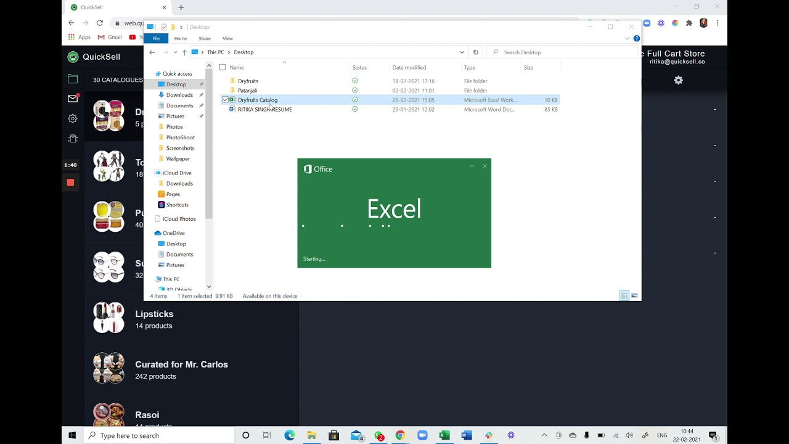Open Zoom from the taskbar
This screenshot has width=789, height=444.
(x=422, y=435)
